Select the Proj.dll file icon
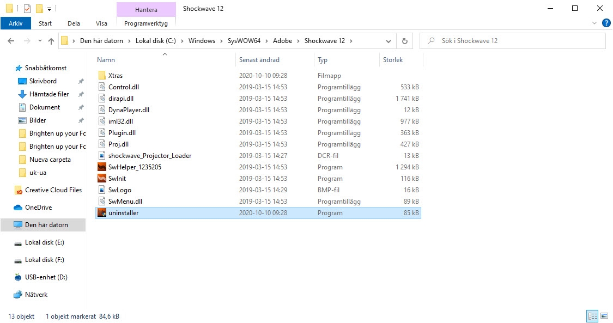This screenshot has width=613, height=323. tap(102, 144)
